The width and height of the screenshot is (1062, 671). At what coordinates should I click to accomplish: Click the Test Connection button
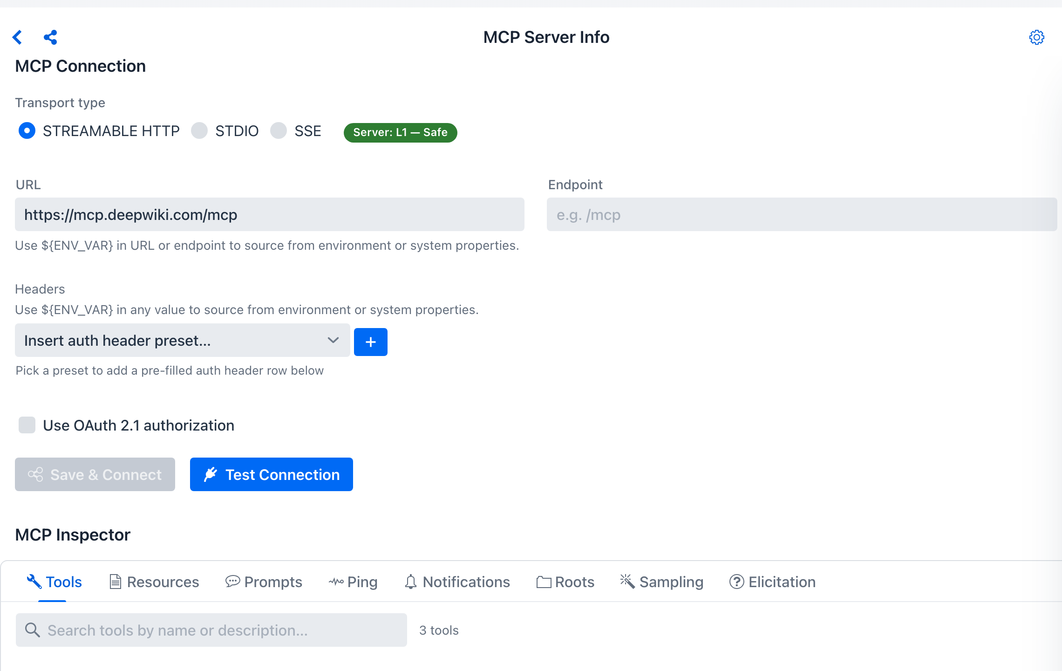[x=272, y=474]
